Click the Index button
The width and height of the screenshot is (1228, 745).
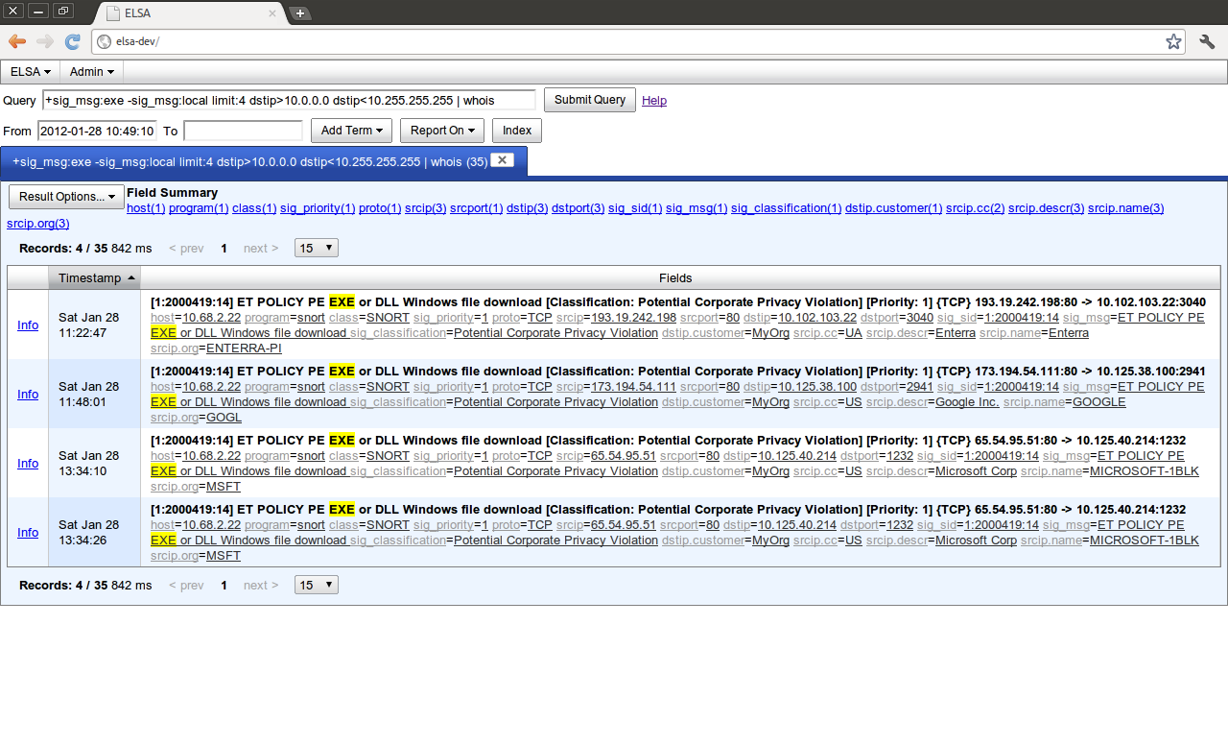[516, 130]
